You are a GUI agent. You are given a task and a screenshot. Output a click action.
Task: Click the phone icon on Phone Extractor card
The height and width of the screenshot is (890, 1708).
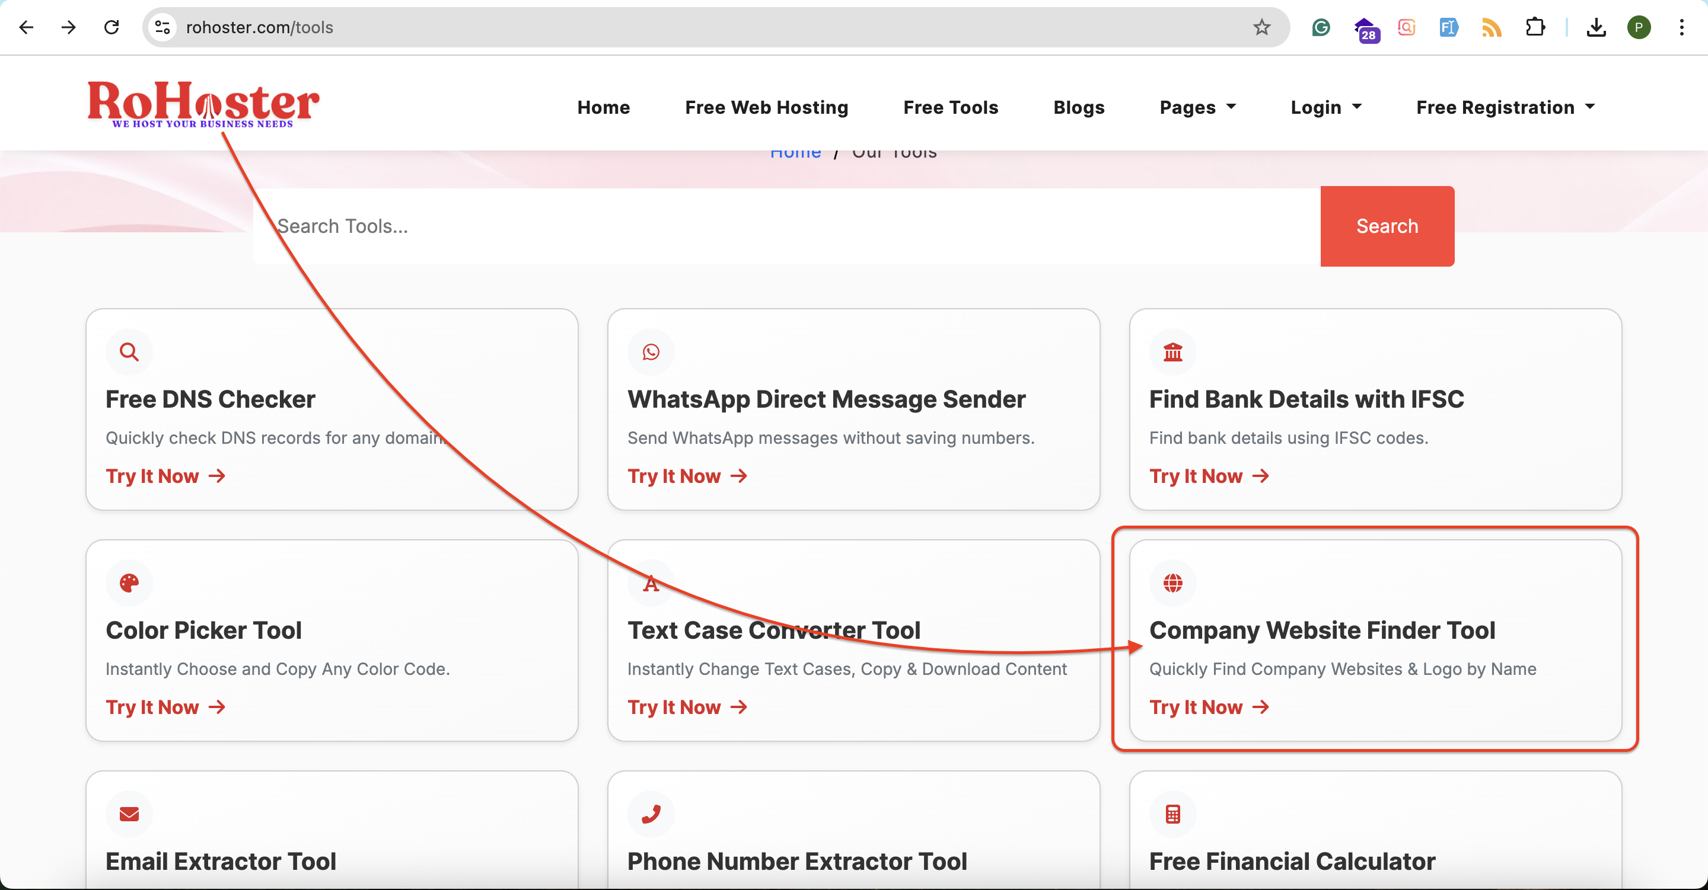(x=651, y=815)
